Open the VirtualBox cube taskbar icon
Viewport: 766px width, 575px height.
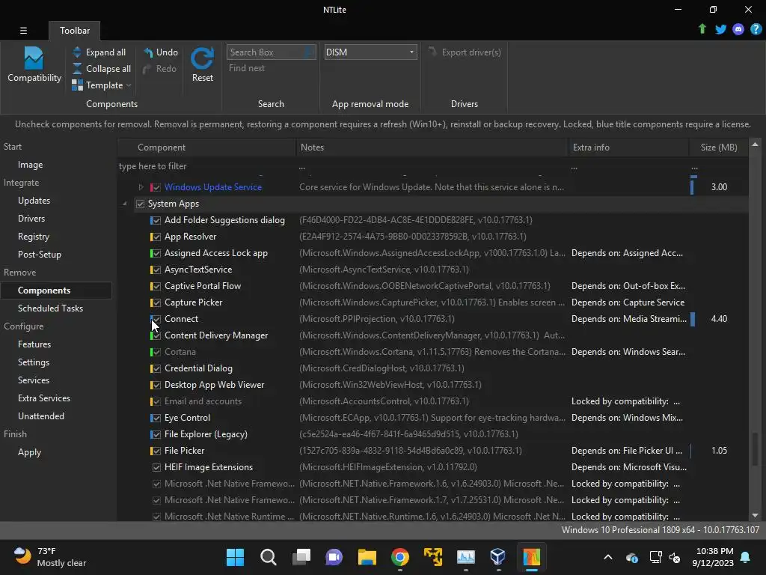tap(497, 557)
